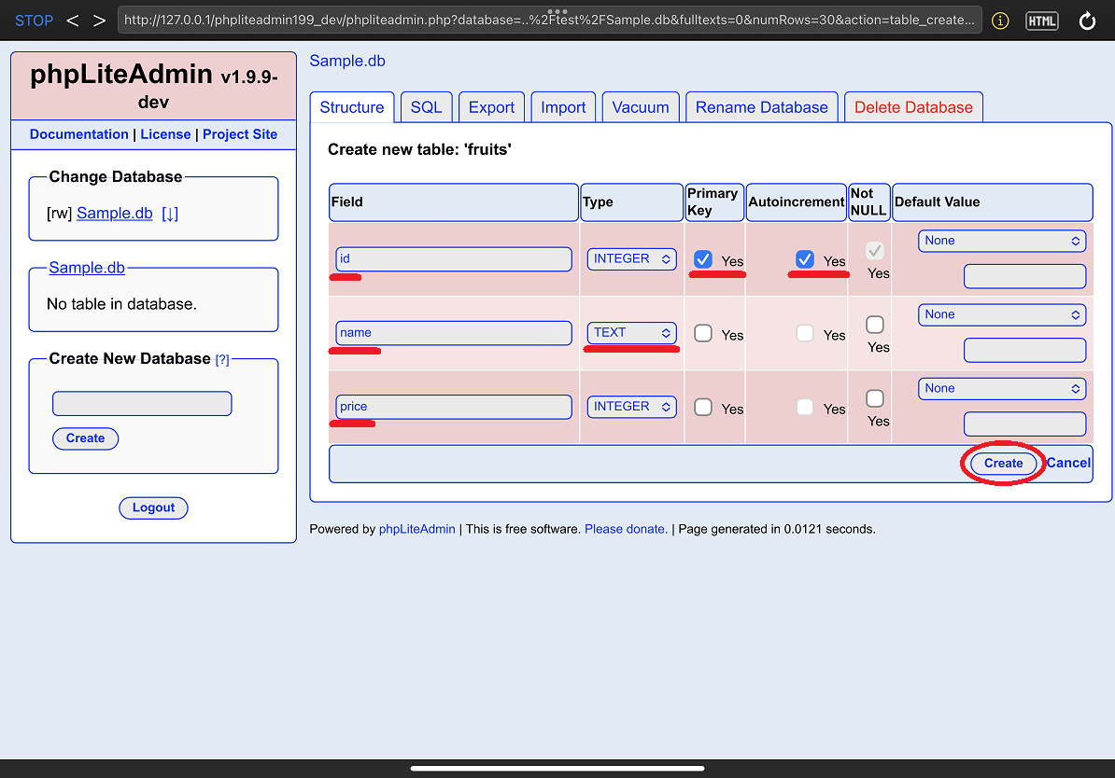The width and height of the screenshot is (1115, 778).
Task: Click the 'No table in database.' message
Action: pyautogui.click(x=121, y=304)
